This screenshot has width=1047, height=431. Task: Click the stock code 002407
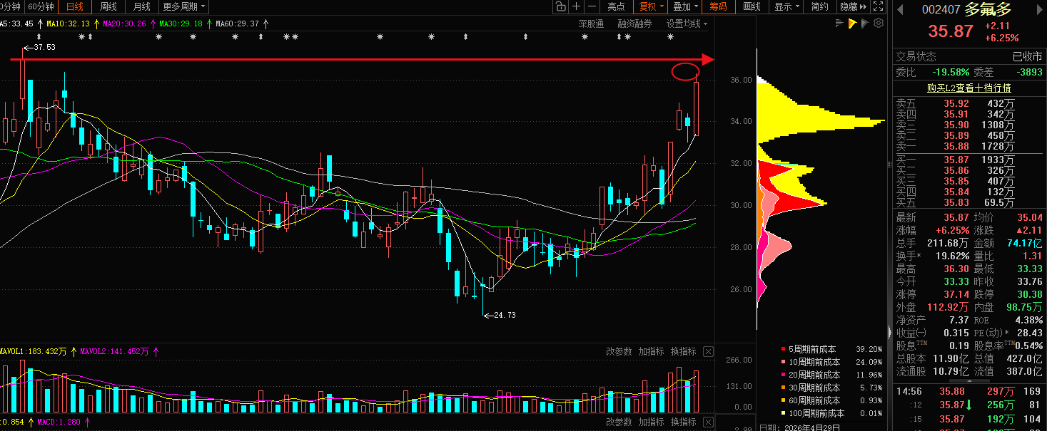(x=940, y=10)
